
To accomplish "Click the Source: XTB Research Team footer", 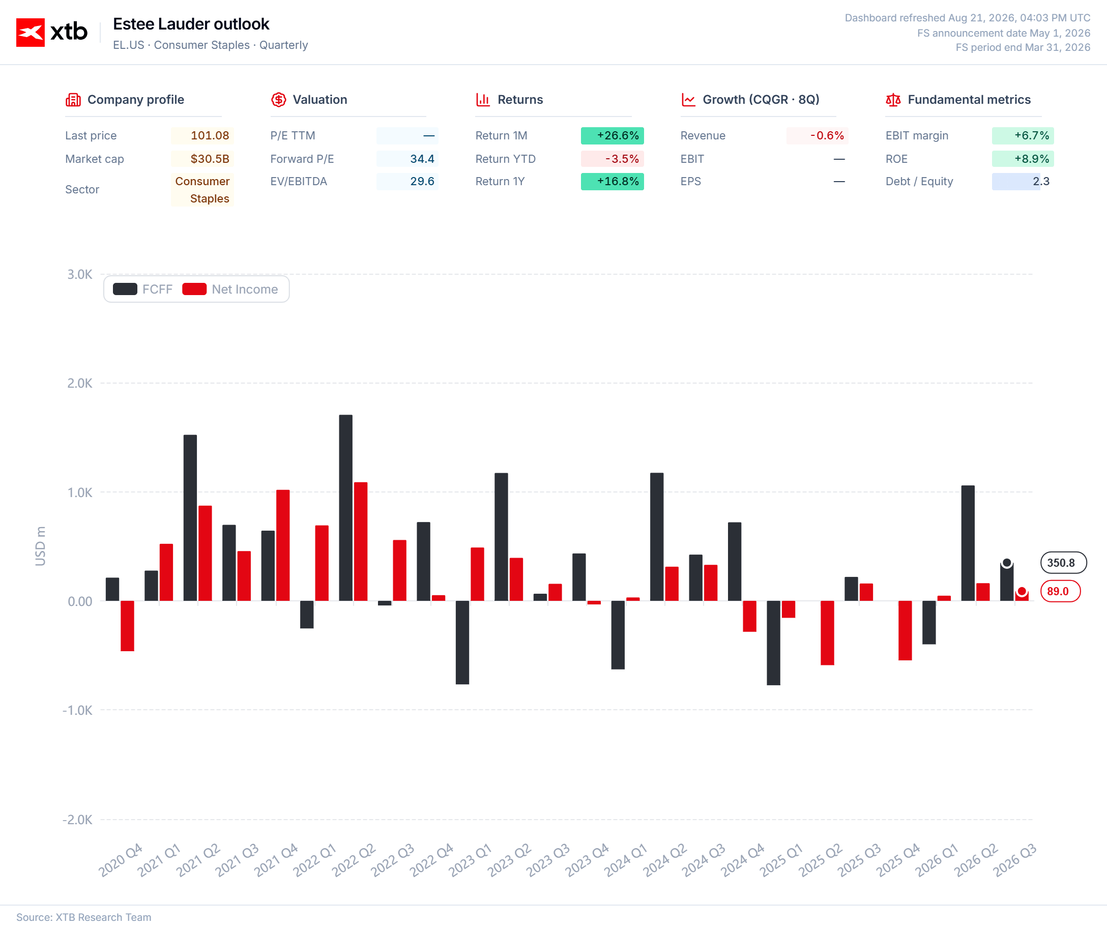I will point(84,917).
